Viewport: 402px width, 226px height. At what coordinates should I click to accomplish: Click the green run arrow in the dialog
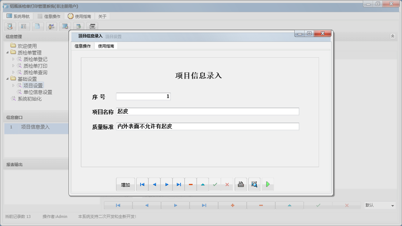pyautogui.click(x=268, y=184)
